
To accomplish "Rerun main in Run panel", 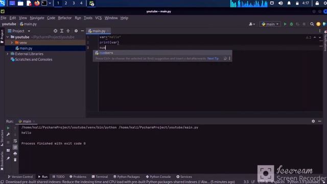I will (x=8, y=128).
